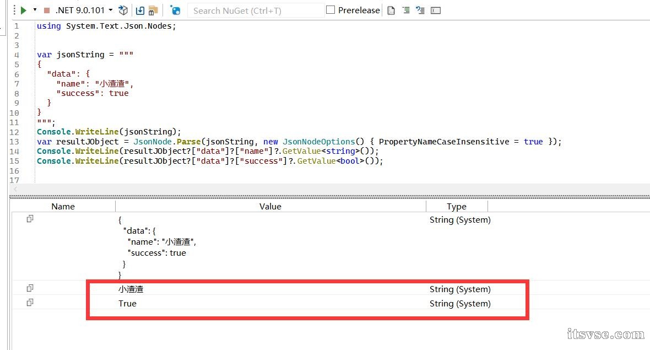
Task: Copy the 小渣渣 result row icon
Action: pyautogui.click(x=30, y=288)
